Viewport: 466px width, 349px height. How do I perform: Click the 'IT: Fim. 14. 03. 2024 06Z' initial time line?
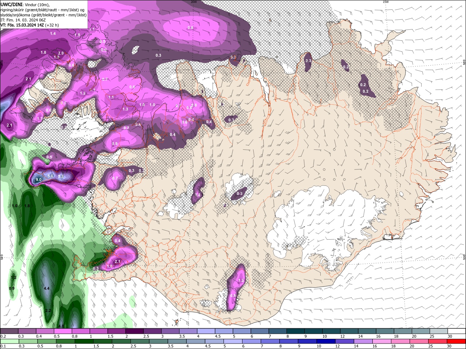tap(23, 20)
